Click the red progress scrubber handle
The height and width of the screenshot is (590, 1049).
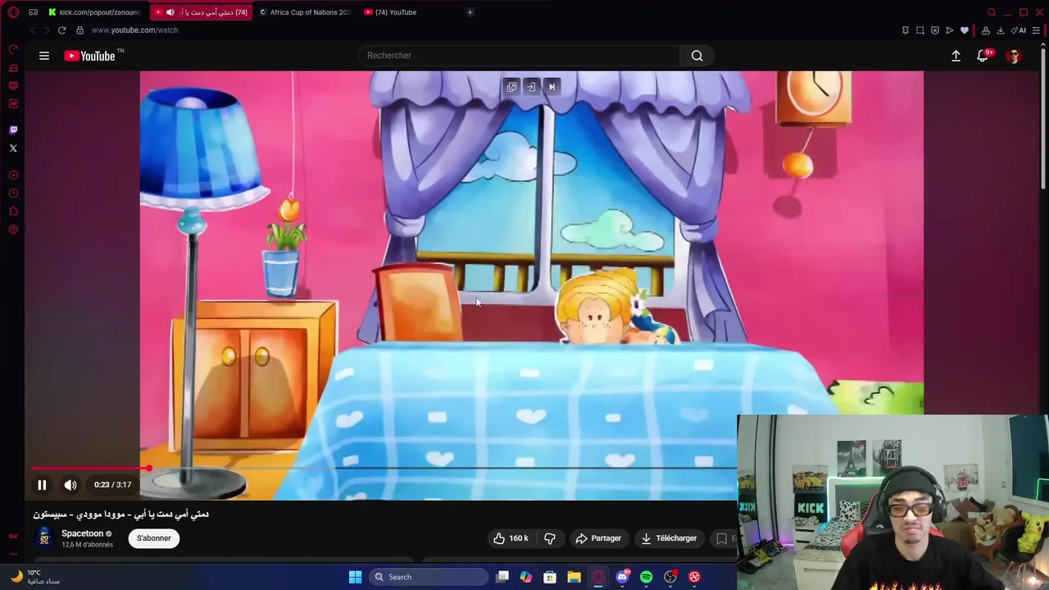[149, 469]
